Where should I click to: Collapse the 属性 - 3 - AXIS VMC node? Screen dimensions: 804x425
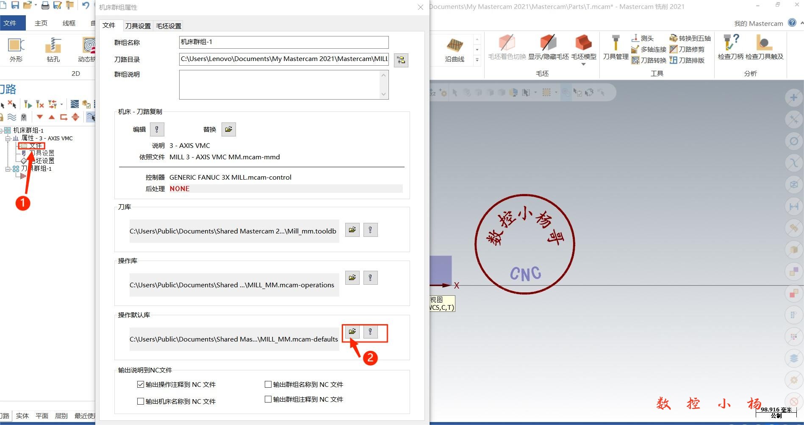pyautogui.click(x=7, y=138)
